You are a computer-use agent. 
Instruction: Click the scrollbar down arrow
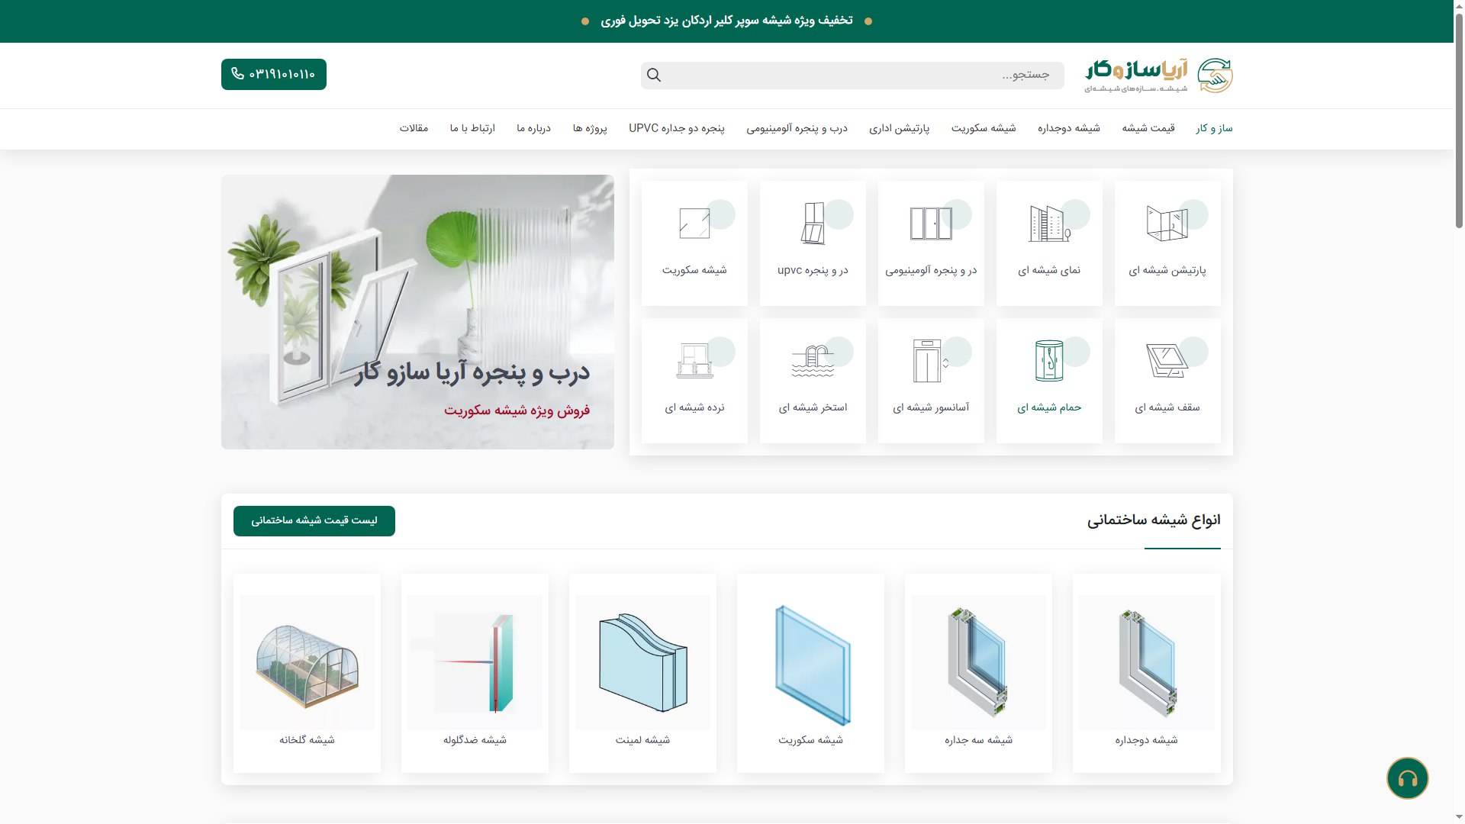coord(1459,818)
